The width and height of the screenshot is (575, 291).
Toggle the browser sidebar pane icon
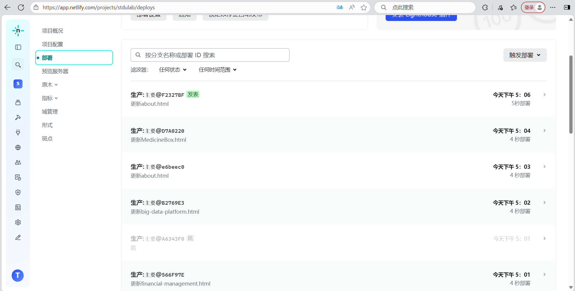[567, 7]
